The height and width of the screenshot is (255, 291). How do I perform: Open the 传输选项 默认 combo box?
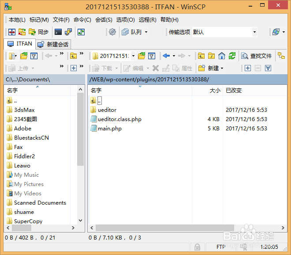click(x=224, y=32)
